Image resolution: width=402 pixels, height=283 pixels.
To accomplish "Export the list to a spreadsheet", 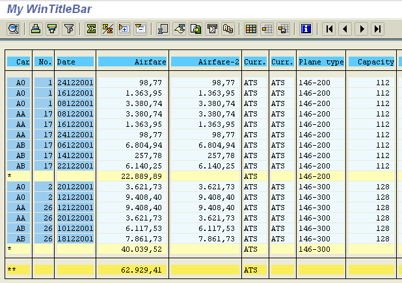I will [163, 29].
